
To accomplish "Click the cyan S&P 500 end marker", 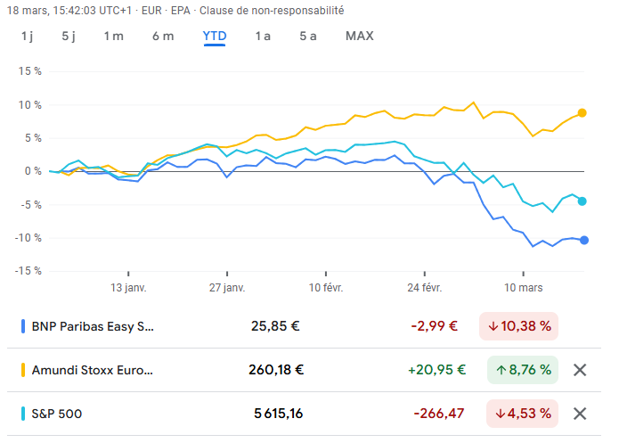I will click(582, 201).
